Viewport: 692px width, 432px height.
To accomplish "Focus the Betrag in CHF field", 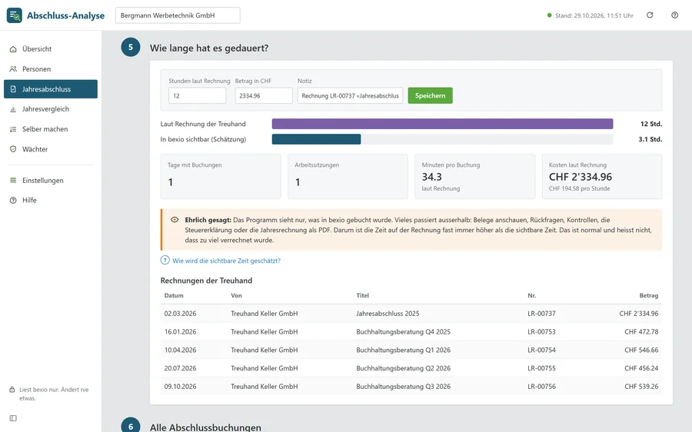I will (264, 96).
